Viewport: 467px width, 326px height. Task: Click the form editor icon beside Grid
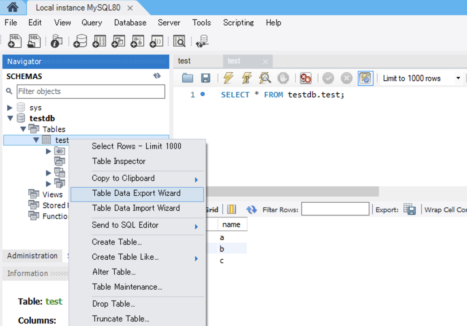pos(232,209)
